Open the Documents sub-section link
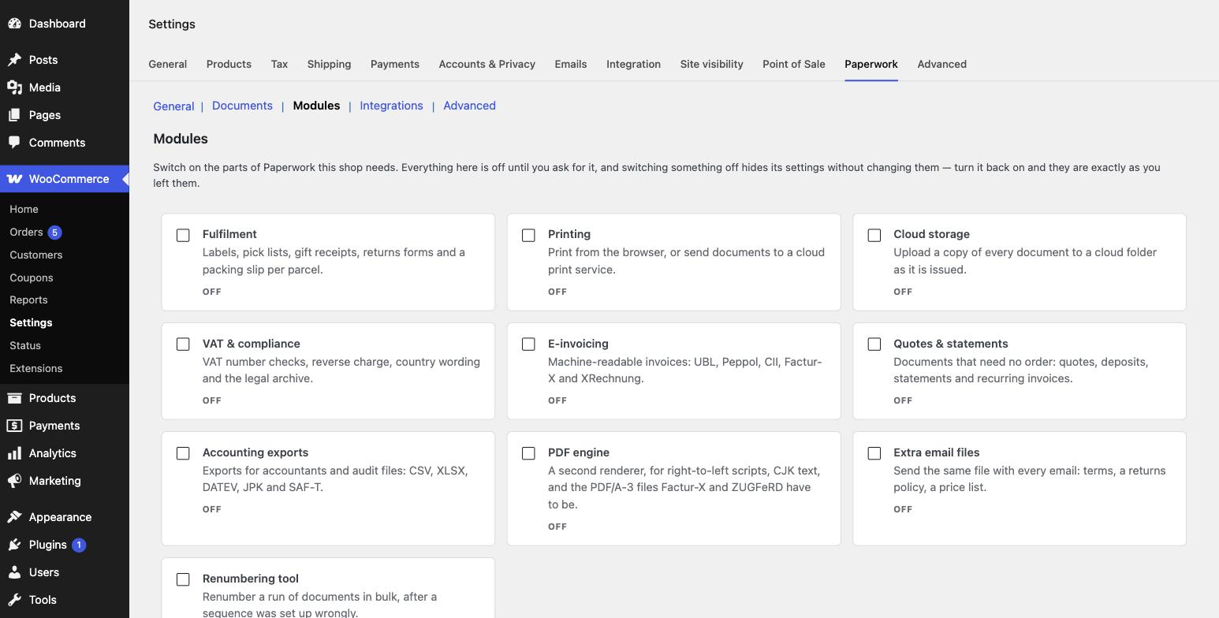The image size is (1219, 618). 242,106
